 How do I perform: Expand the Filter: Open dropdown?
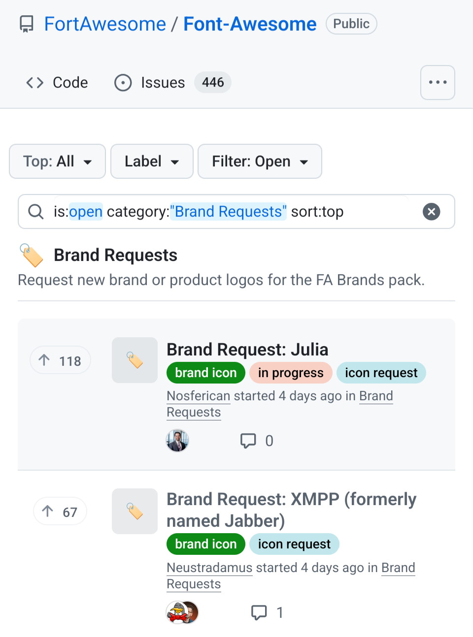[260, 161]
